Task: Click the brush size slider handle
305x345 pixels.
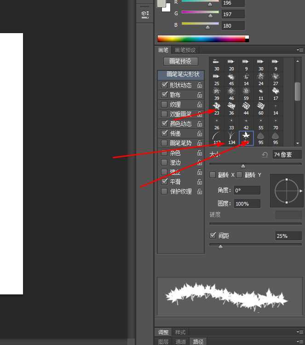Action: 243,166
